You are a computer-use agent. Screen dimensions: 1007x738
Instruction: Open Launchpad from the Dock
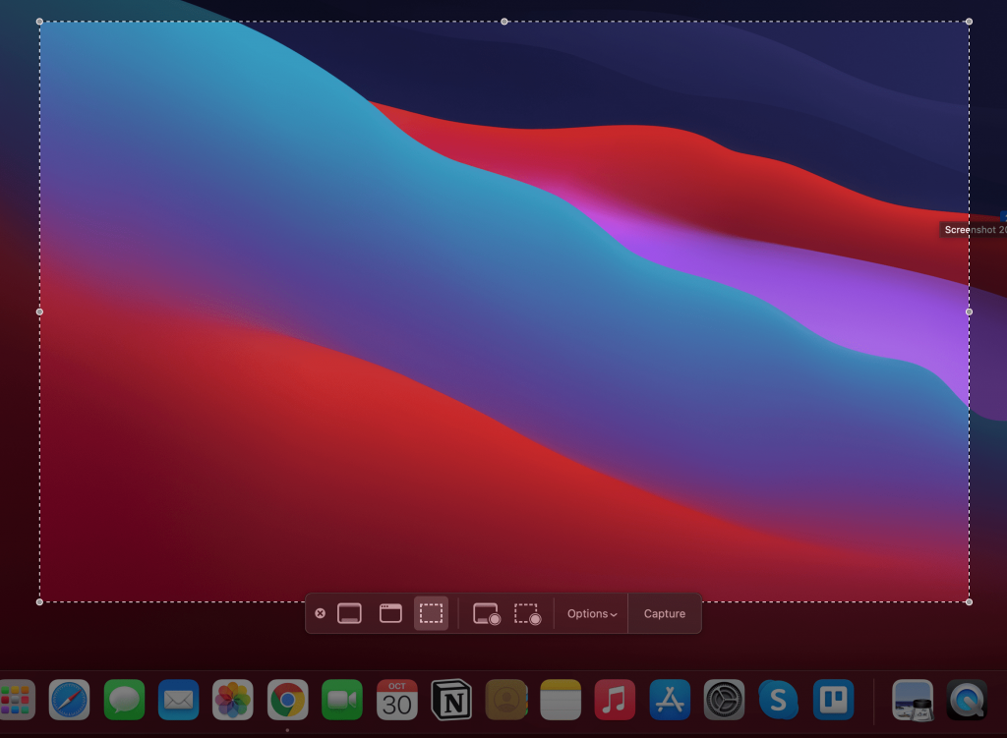click(16, 700)
